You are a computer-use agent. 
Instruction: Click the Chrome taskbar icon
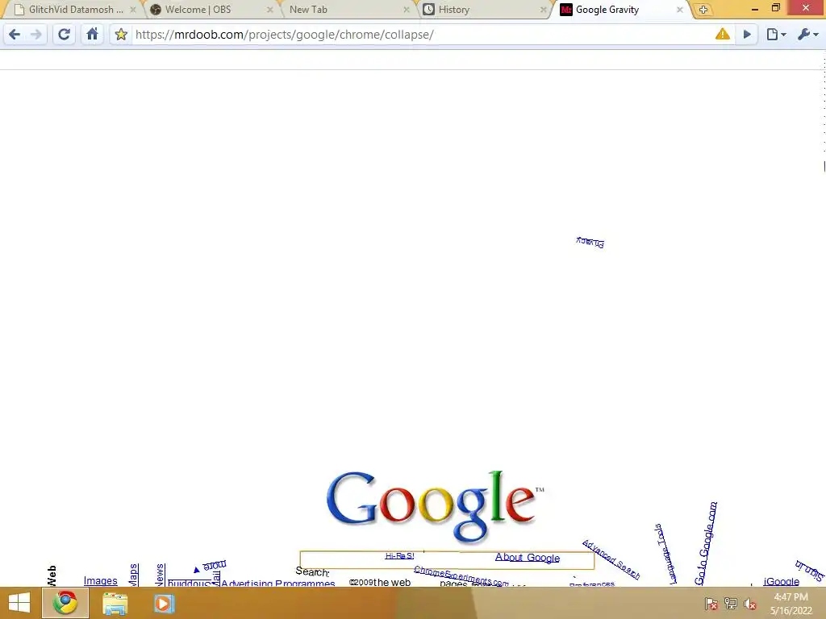pos(65,603)
